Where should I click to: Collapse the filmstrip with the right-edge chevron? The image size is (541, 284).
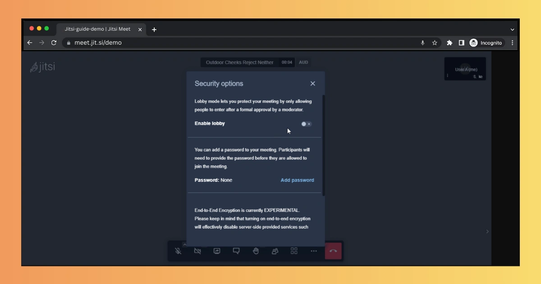click(487, 231)
